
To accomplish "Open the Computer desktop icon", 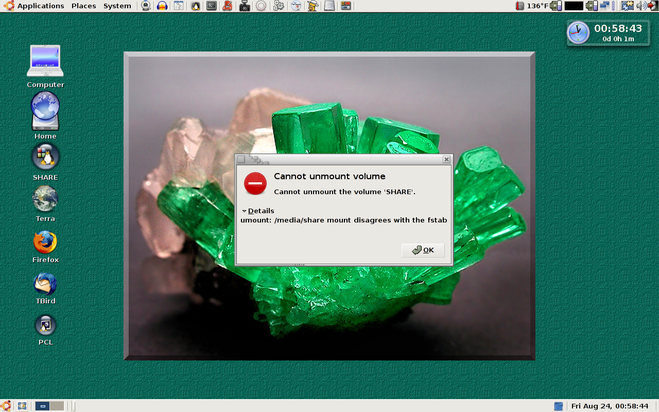I will tap(45, 66).
